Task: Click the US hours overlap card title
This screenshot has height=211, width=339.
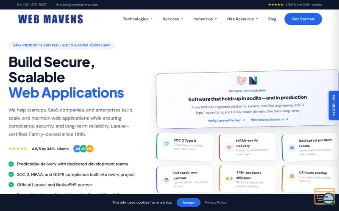Action: [313, 173]
